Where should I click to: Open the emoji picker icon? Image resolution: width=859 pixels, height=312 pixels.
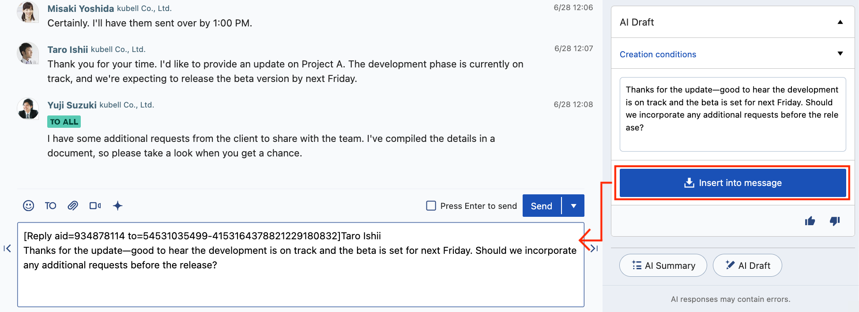tap(28, 206)
